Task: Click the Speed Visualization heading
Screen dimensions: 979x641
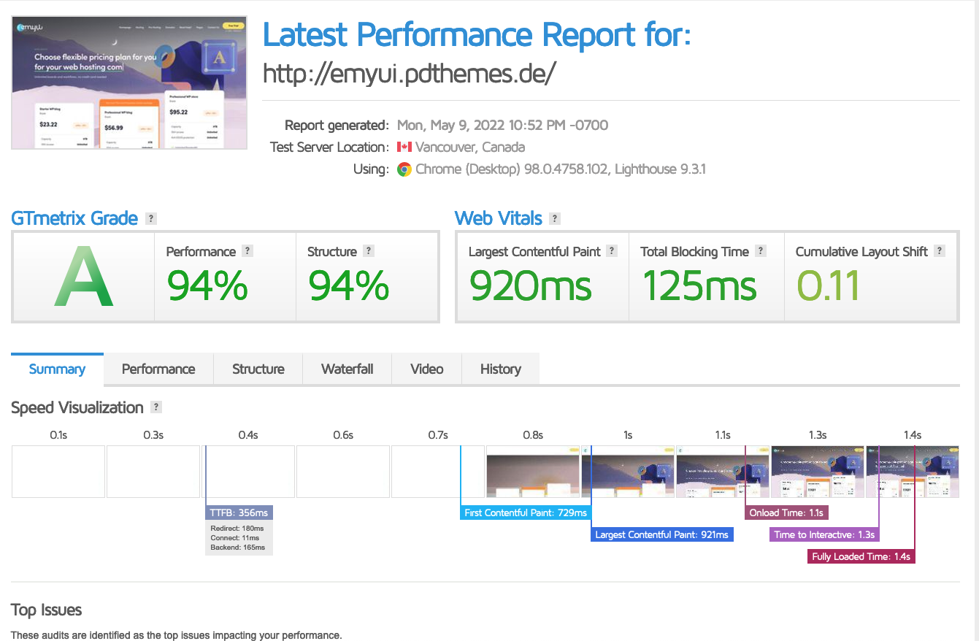Action: click(77, 407)
